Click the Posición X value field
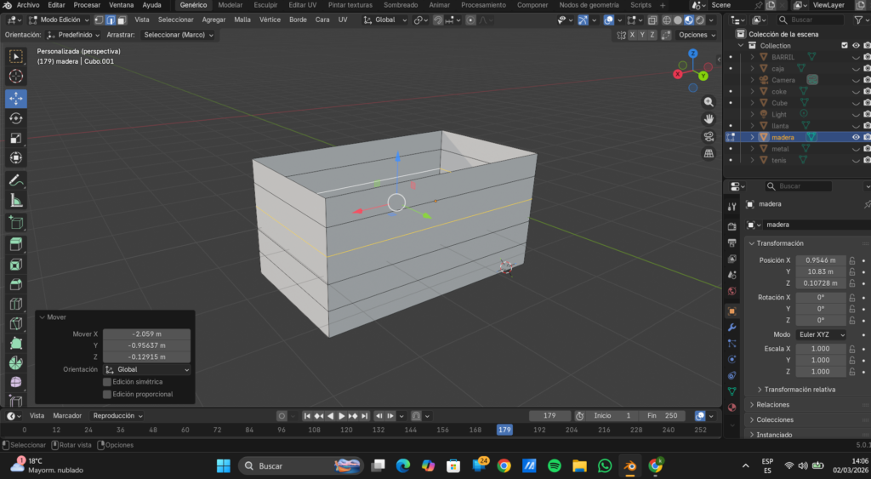This screenshot has width=871, height=479. tap(821, 260)
